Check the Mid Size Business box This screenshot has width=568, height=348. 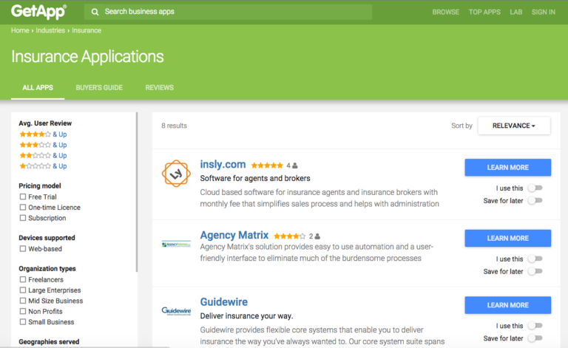pos(23,301)
